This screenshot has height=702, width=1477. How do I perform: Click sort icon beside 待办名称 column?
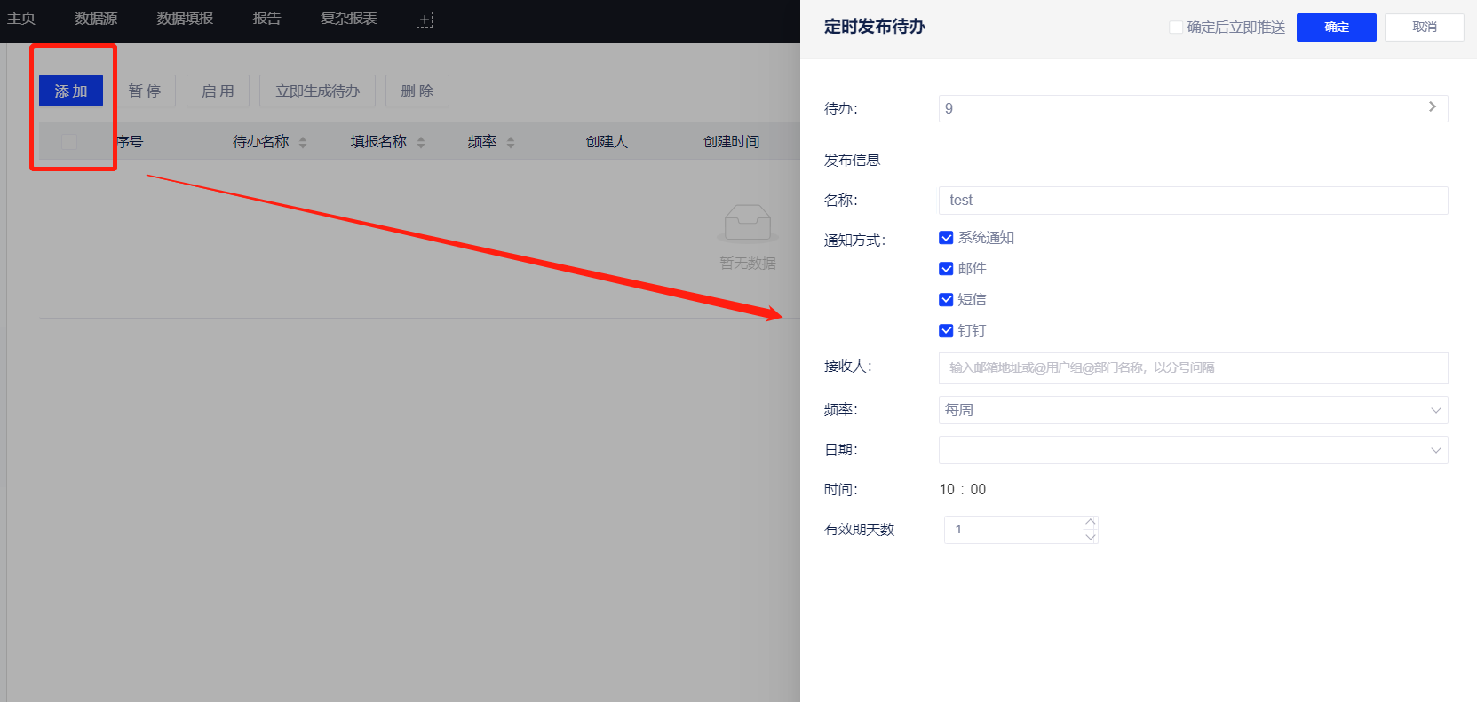point(303,142)
